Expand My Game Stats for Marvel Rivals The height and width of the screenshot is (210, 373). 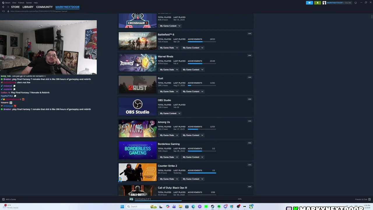(x=169, y=70)
